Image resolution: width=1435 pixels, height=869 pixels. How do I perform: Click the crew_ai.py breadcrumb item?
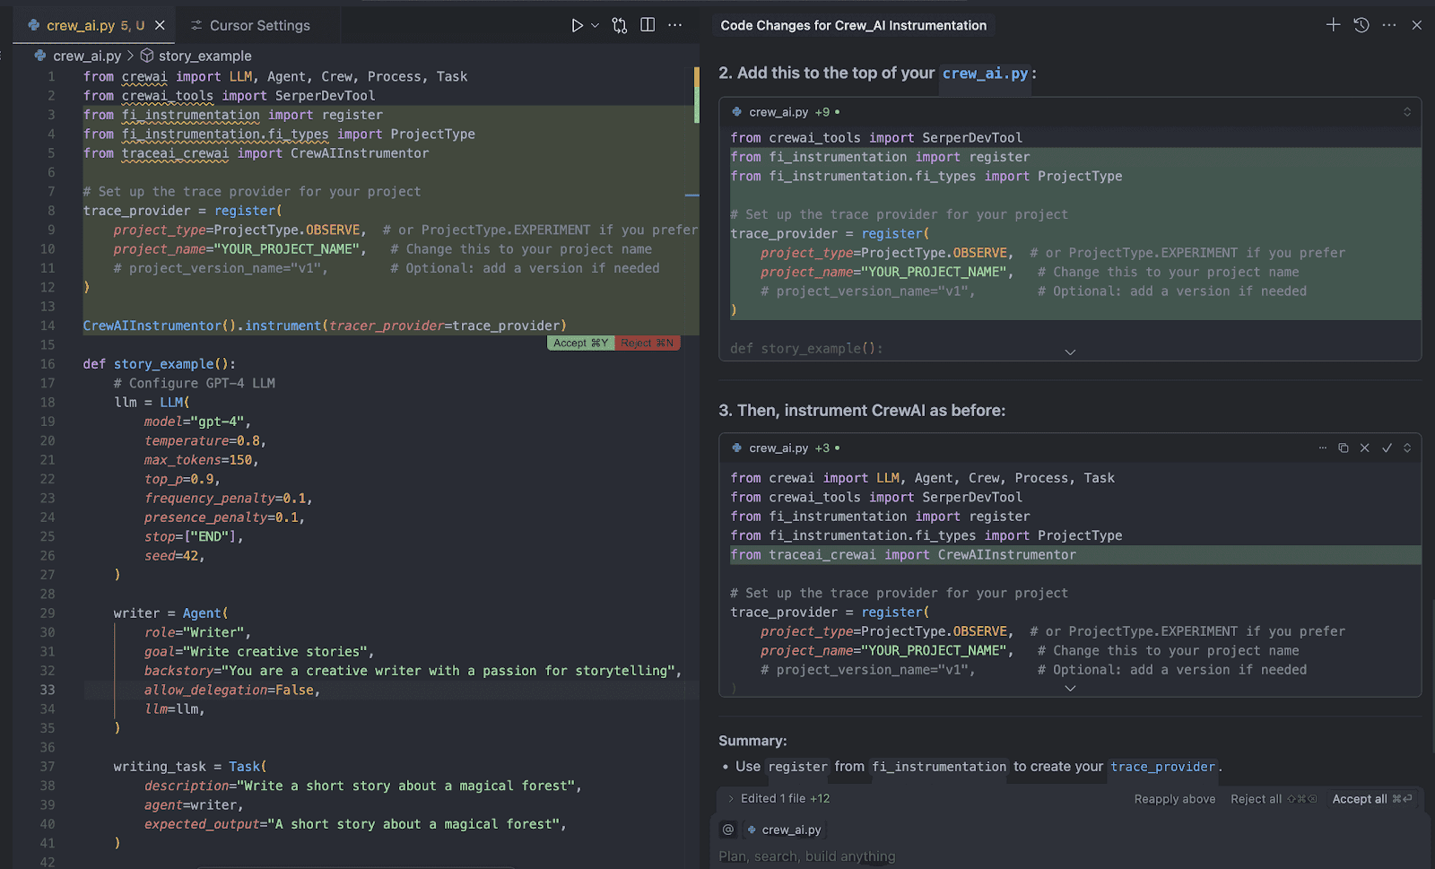(86, 56)
